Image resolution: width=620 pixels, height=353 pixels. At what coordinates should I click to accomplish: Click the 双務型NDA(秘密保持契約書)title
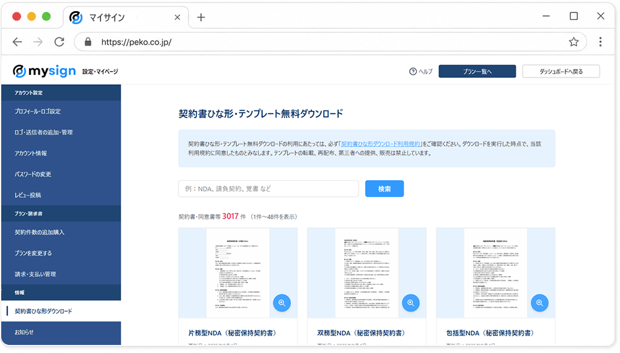(x=361, y=333)
